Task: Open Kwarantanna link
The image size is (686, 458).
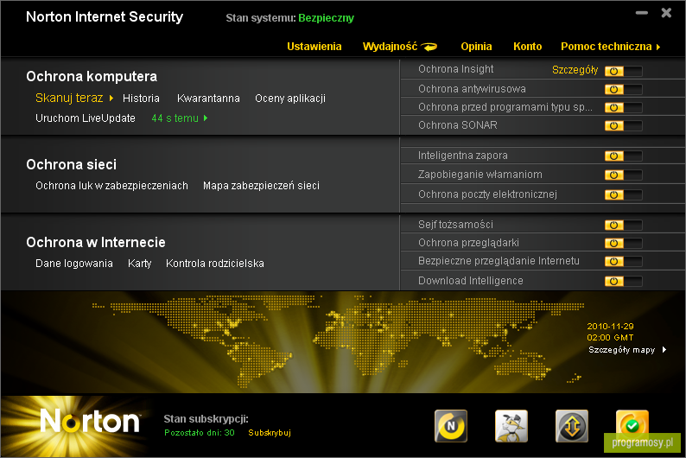Action: 208,99
